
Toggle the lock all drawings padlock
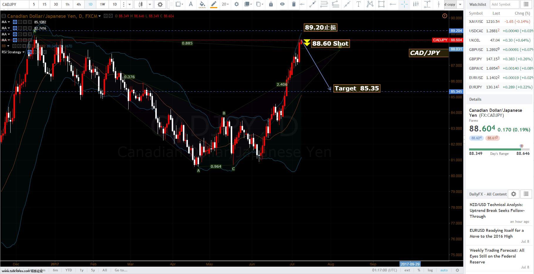(x=271, y=4)
